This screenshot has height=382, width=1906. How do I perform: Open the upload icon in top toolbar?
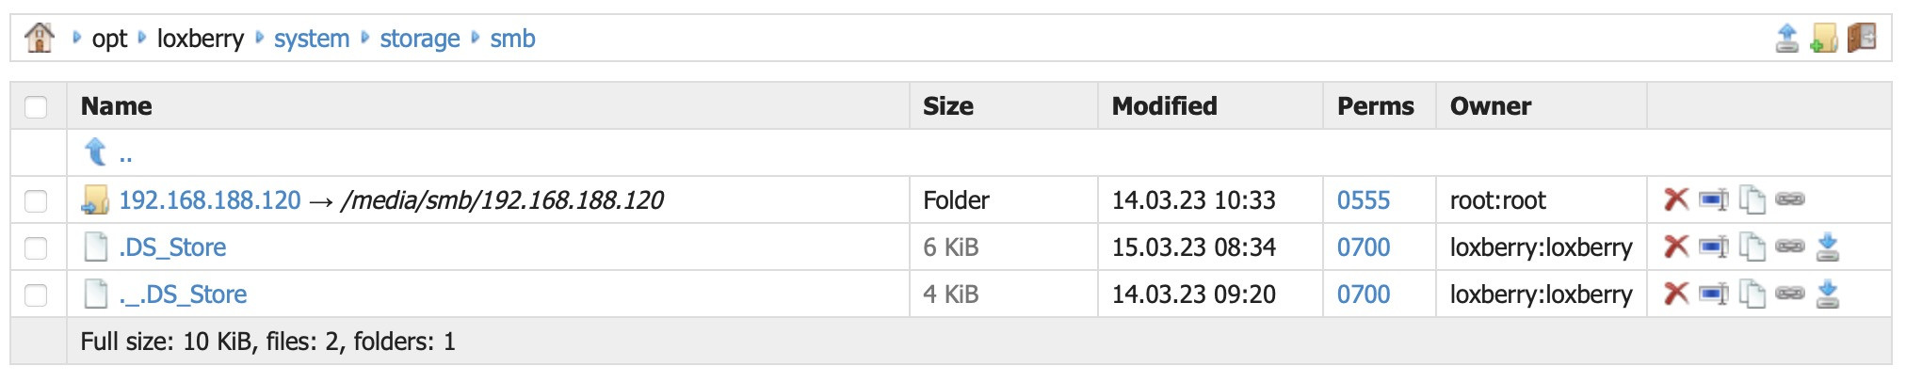point(1786,38)
